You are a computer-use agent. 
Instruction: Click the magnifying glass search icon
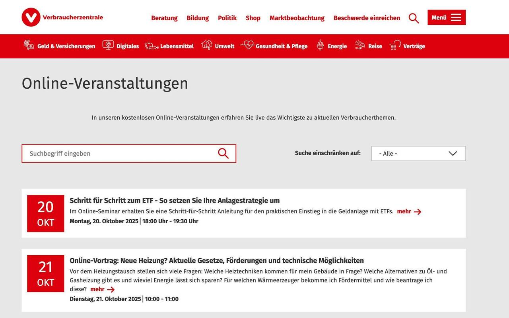(414, 18)
